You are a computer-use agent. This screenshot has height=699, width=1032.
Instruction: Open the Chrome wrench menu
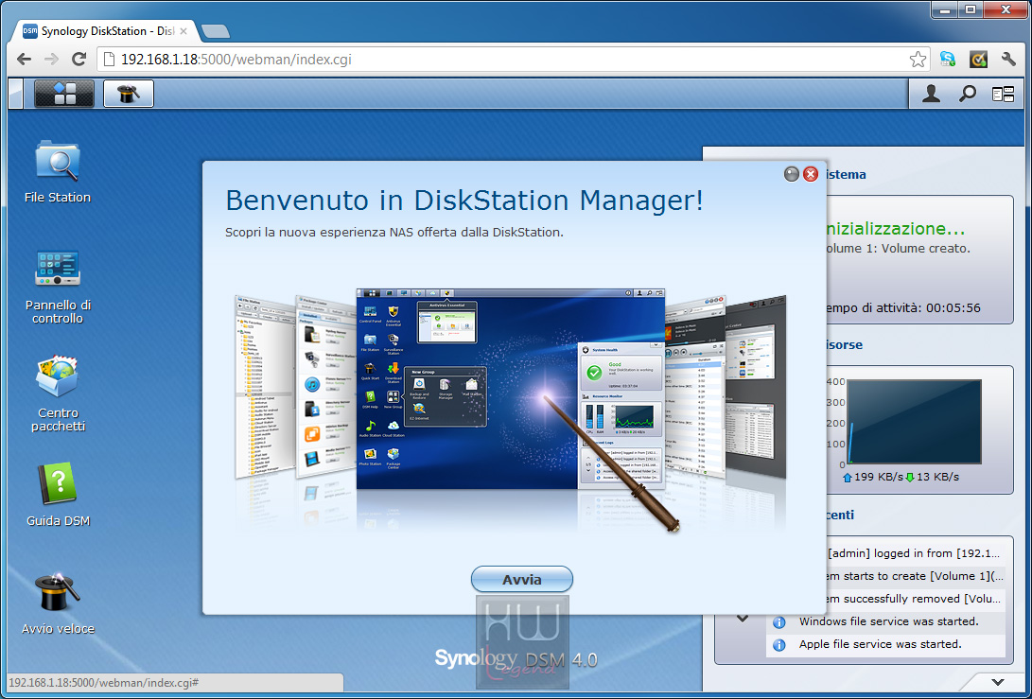pos(1008,60)
